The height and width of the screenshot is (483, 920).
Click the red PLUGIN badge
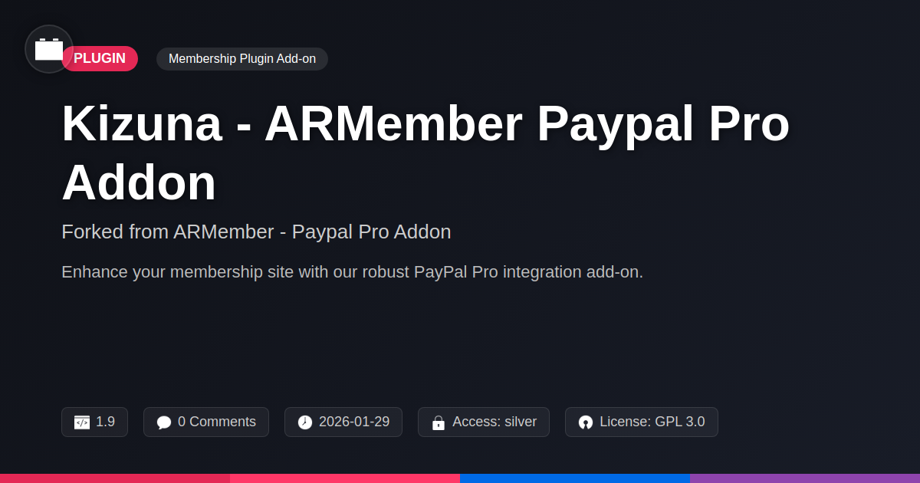point(100,59)
